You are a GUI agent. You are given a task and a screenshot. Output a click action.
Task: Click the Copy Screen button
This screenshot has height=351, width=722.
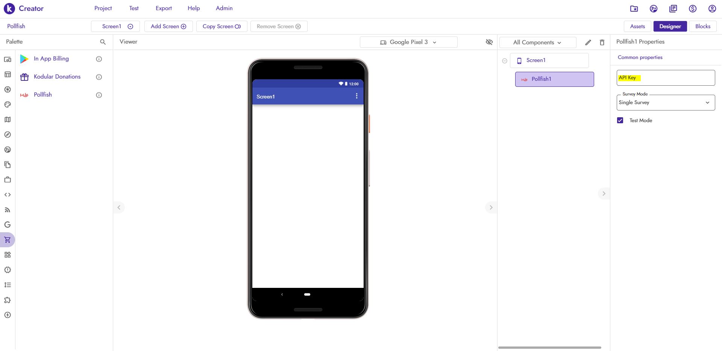point(221,26)
